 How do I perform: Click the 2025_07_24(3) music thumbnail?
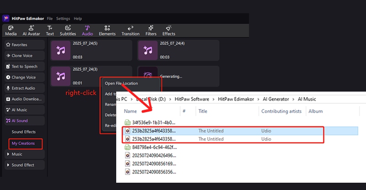[61, 76]
